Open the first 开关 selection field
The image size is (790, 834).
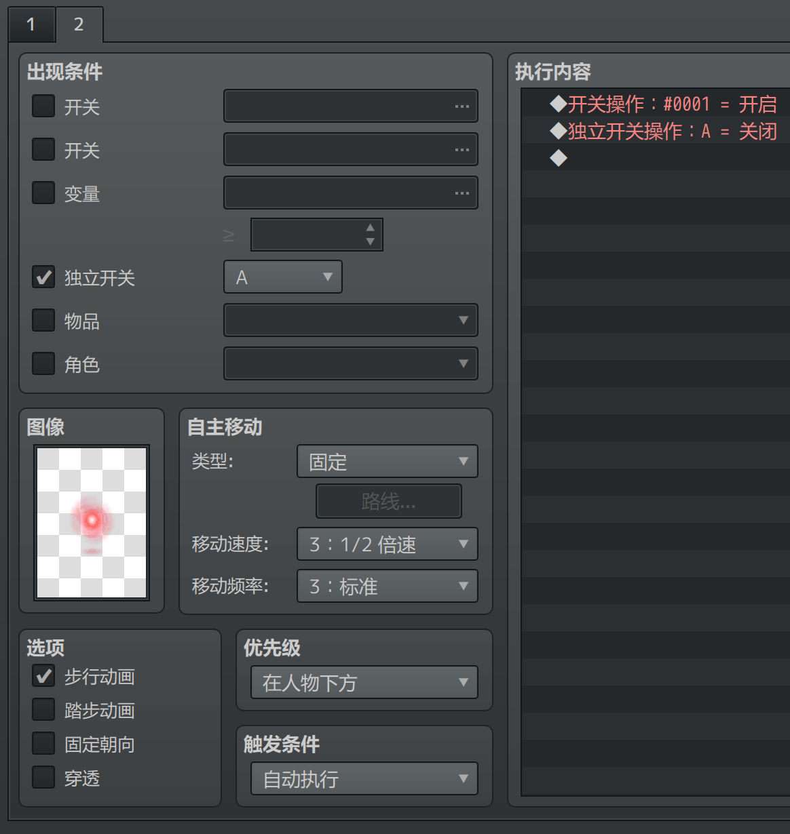click(351, 106)
